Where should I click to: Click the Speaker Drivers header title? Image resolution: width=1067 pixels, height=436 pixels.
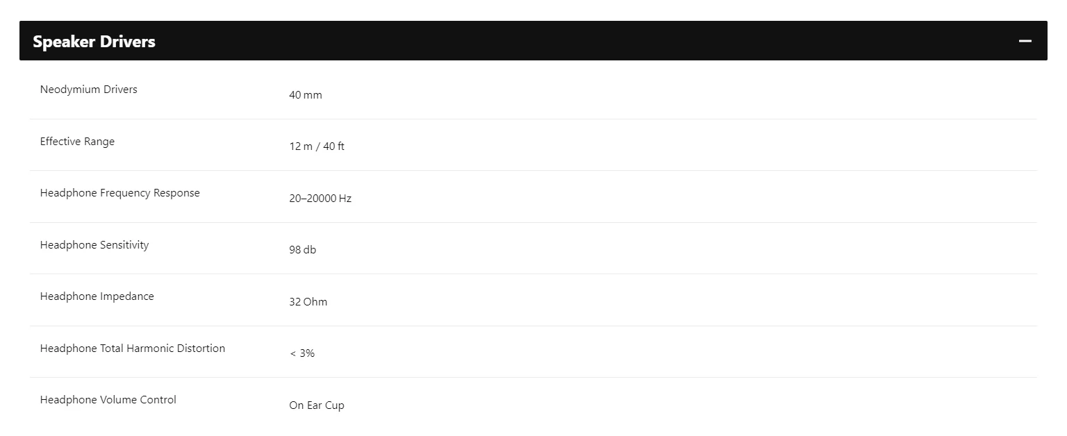coord(94,42)
